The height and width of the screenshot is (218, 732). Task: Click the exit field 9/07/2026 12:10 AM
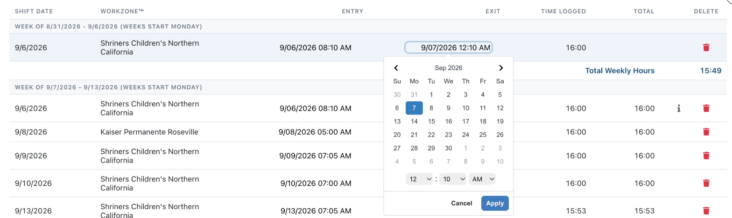click(448, 48)
